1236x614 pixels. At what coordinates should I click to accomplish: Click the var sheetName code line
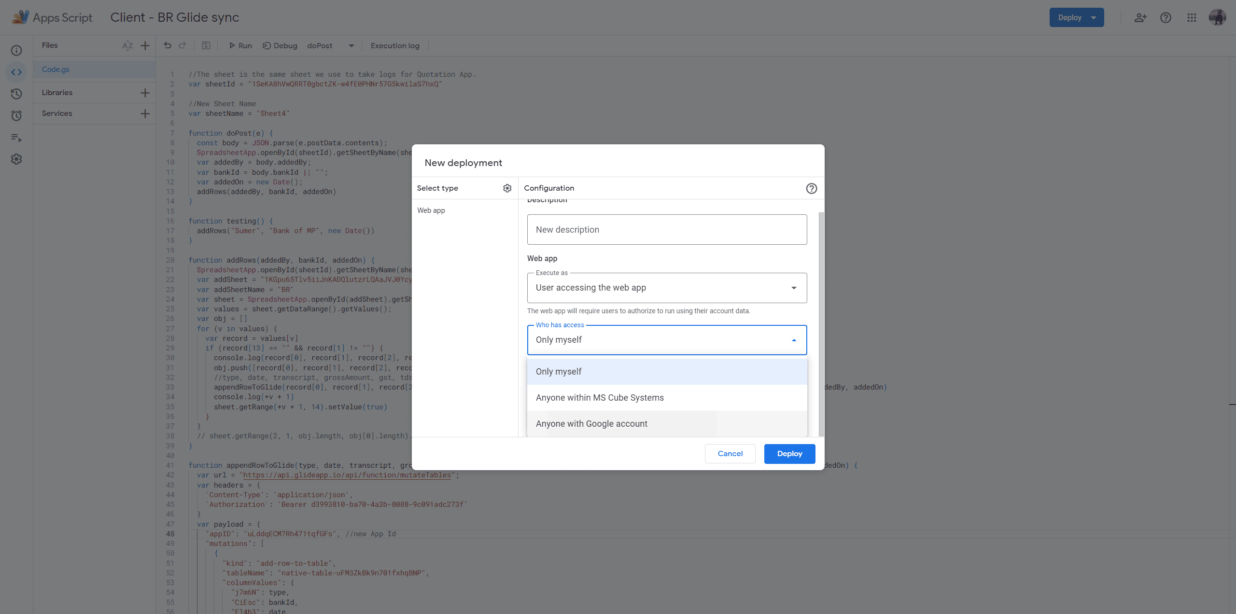coord(239,113)
